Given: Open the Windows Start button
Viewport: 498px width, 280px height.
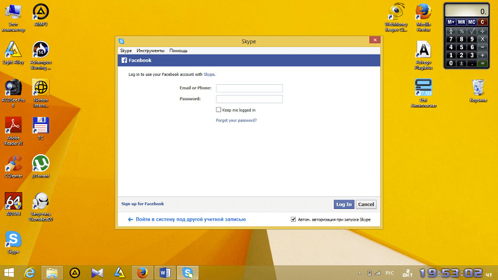Looking at the screenshot, I should 9,273.
